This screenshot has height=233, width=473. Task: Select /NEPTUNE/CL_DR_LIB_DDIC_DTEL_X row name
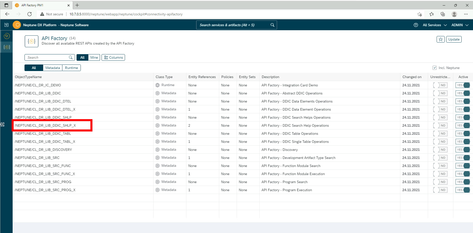[x=45, y=109]
